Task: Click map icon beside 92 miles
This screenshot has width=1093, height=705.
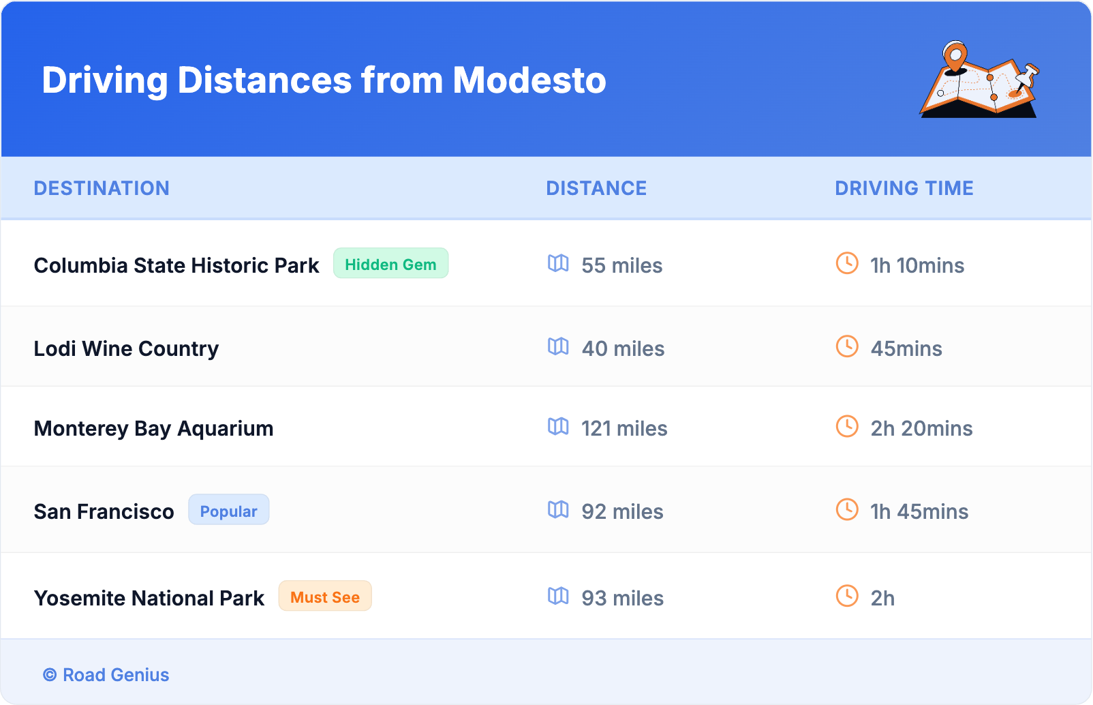Action: pyautogui.click(x=558, y=509)
